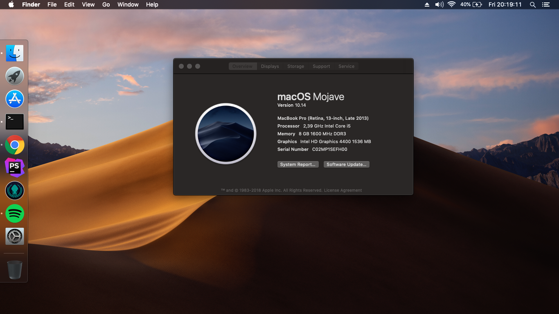Click the System Report... button
The image size is (559, 314).
[x=298, y=164]
